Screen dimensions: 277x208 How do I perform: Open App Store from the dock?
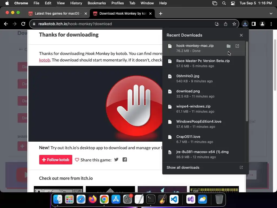click(x=116, y=199)
